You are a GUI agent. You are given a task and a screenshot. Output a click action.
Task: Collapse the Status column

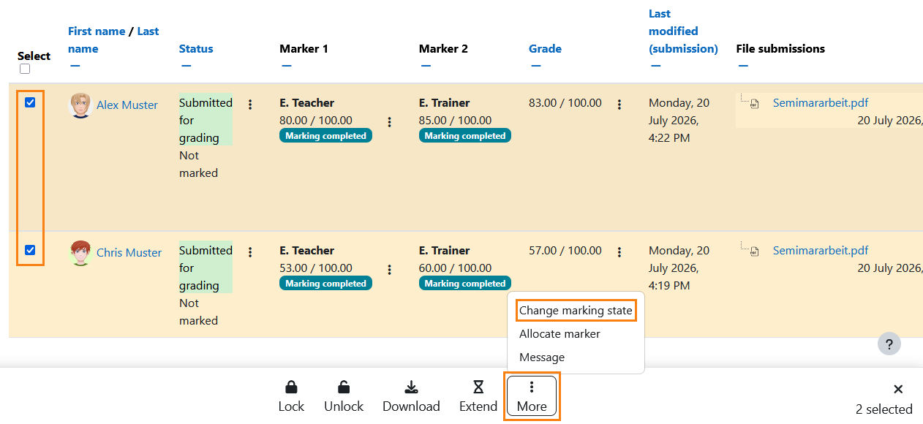click(186, 66)
